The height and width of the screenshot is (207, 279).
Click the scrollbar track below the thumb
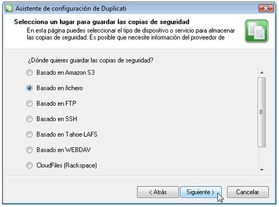tap(261, 157)
